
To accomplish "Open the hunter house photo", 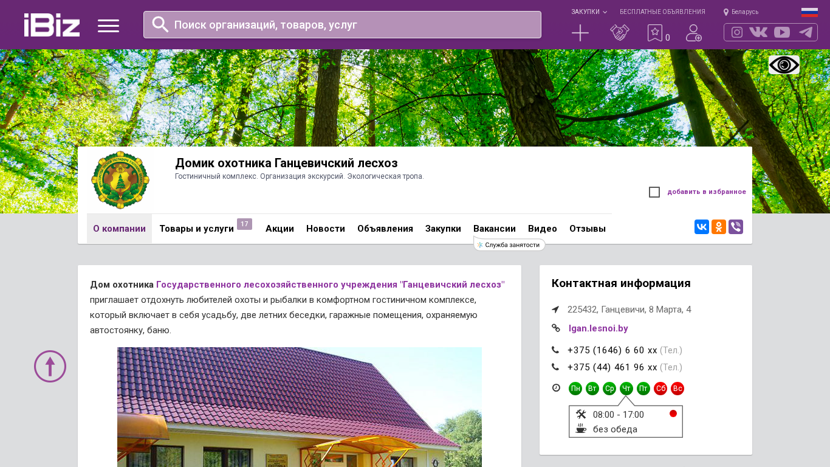I will click(300, 407).
